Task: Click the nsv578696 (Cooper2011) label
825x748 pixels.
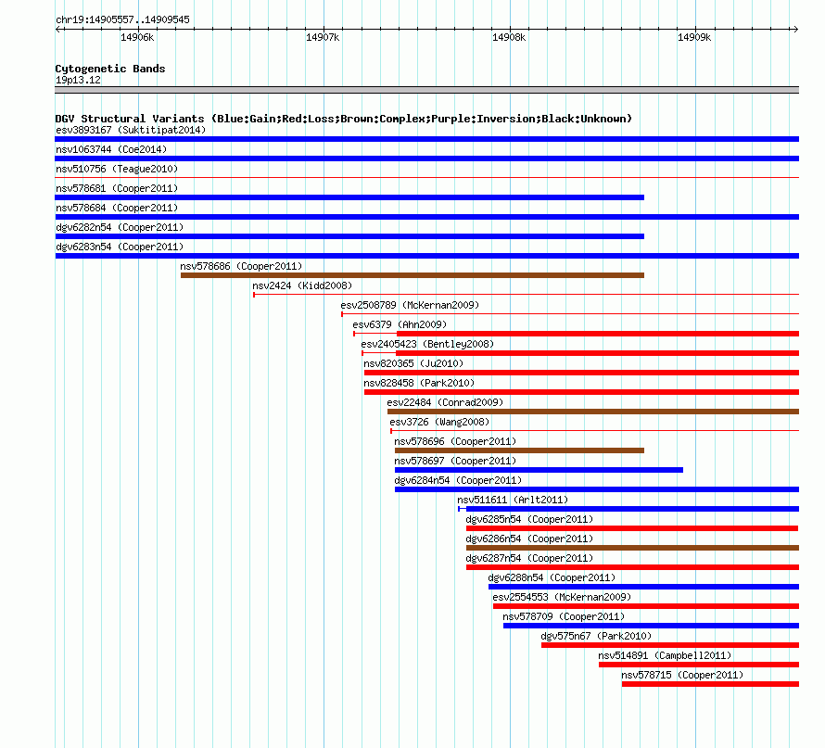Action: 455,441
